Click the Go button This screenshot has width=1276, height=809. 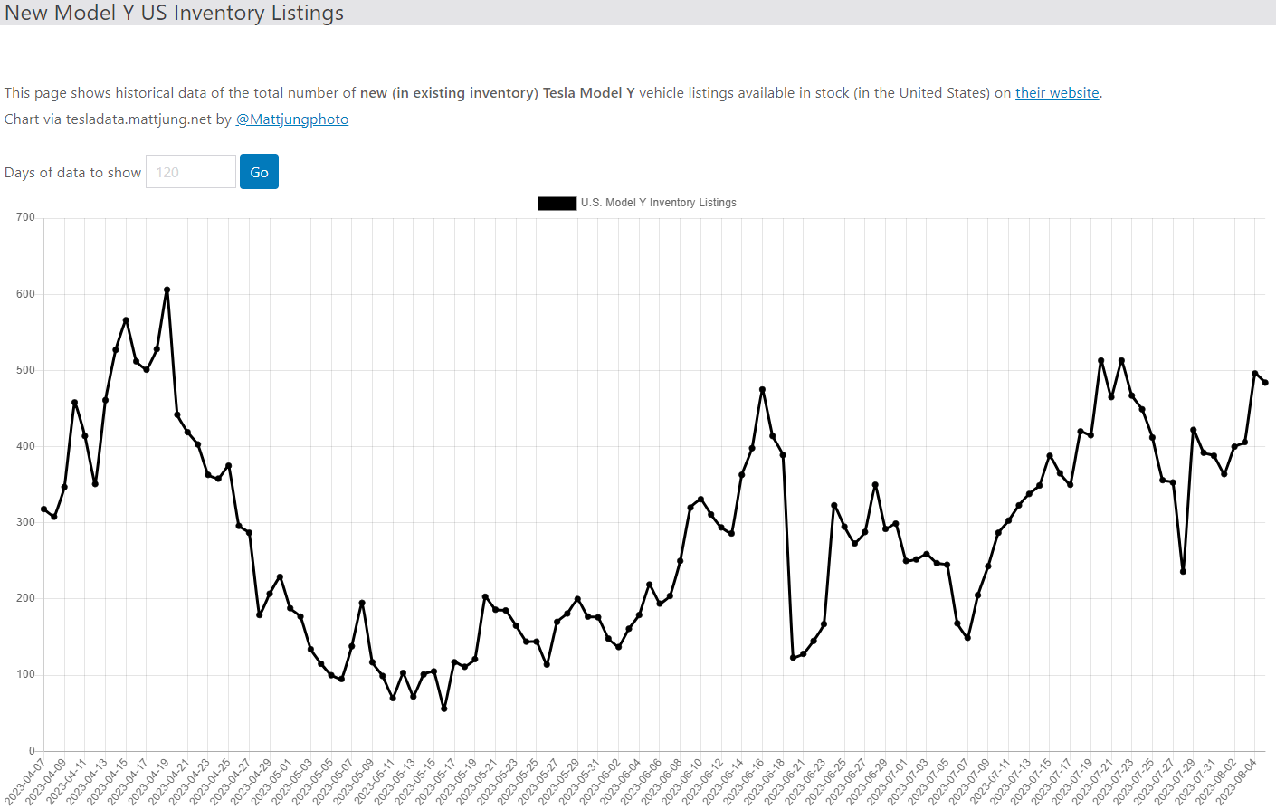click(x=259, y=172)
